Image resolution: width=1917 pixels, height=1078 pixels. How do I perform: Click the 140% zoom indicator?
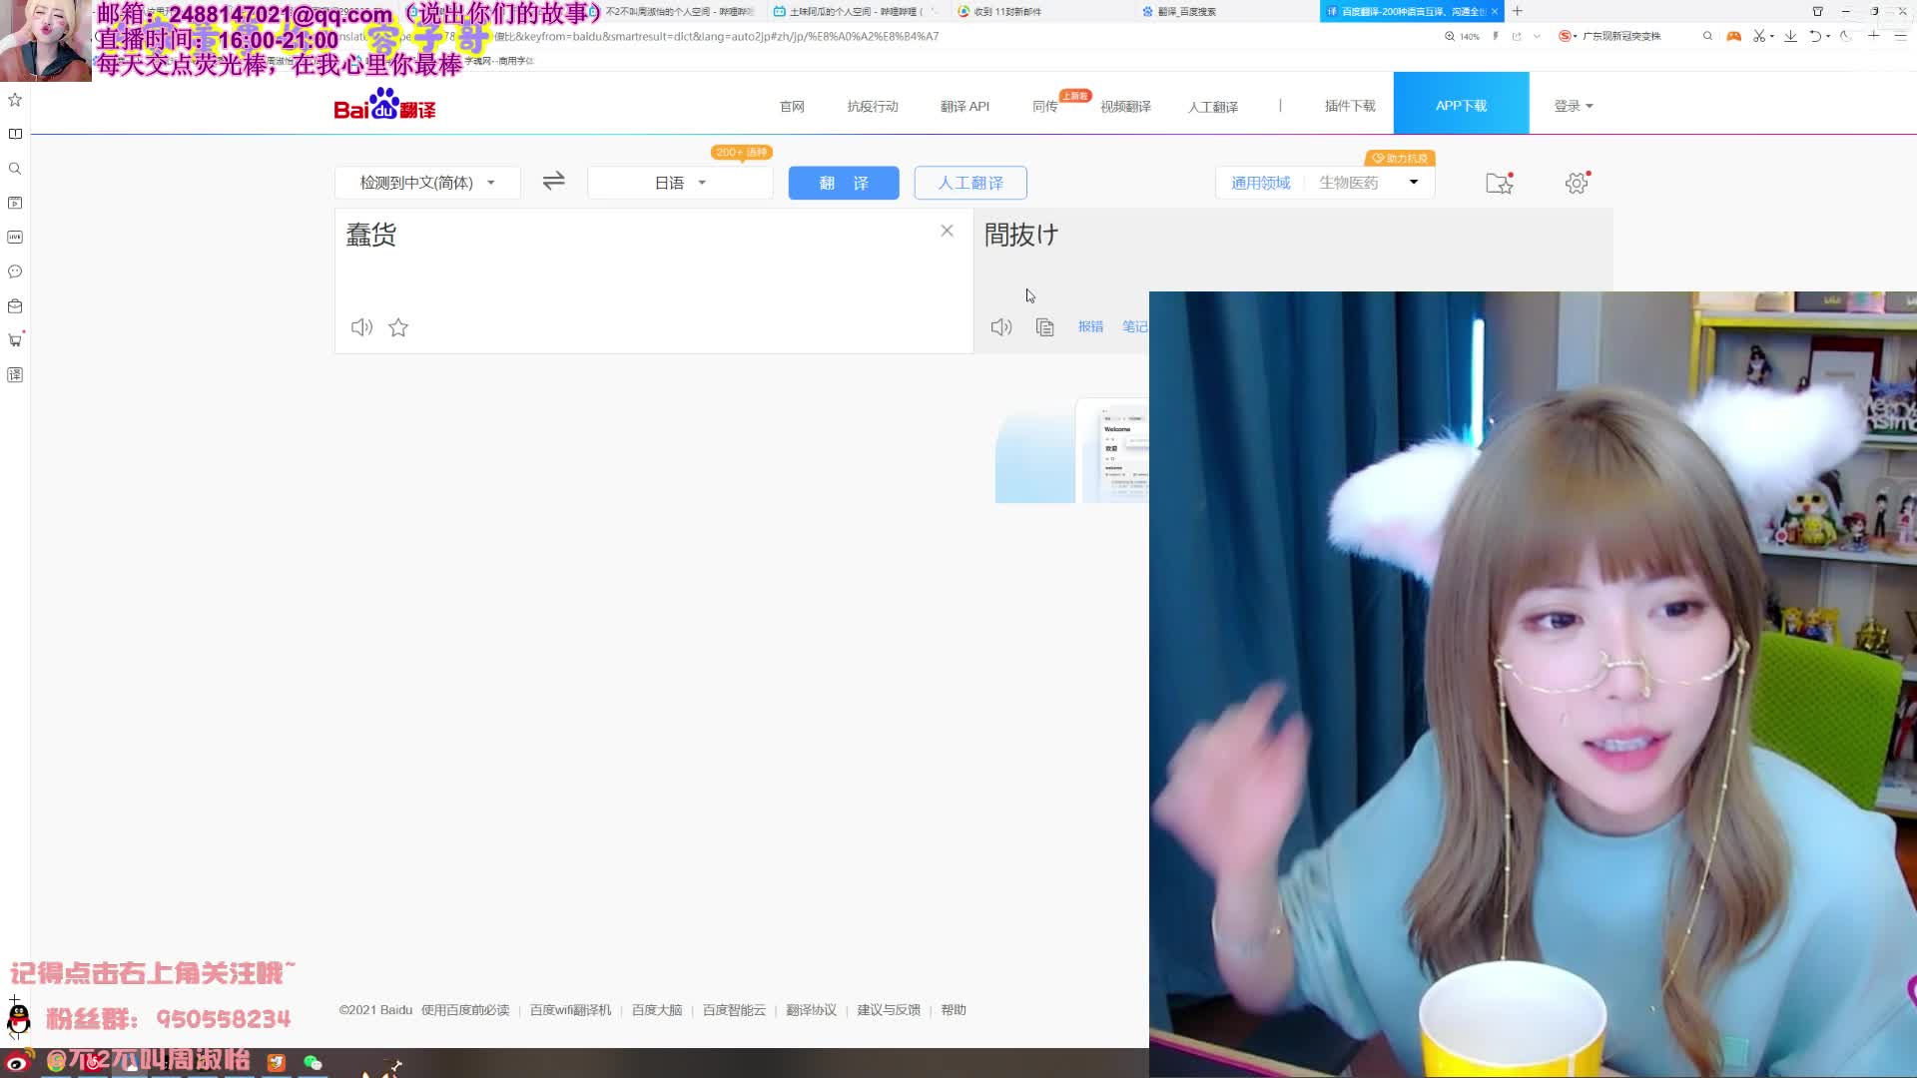click(1462, 36)
